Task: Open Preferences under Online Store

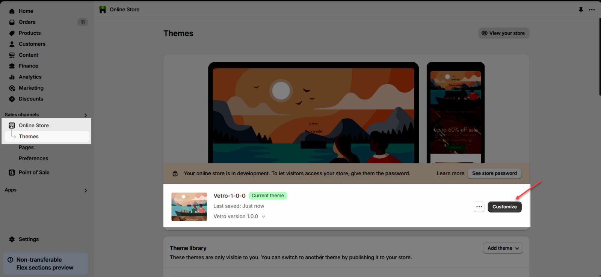Action: 33,158
